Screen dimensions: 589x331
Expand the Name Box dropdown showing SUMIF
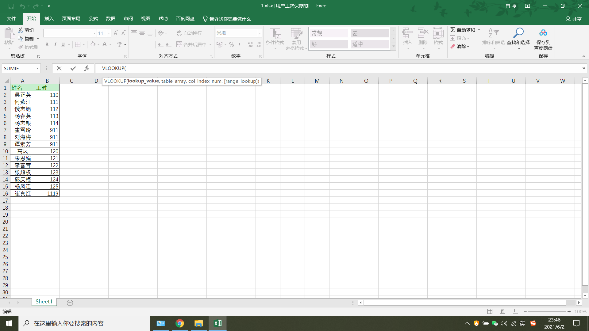(x=37, y=68)
